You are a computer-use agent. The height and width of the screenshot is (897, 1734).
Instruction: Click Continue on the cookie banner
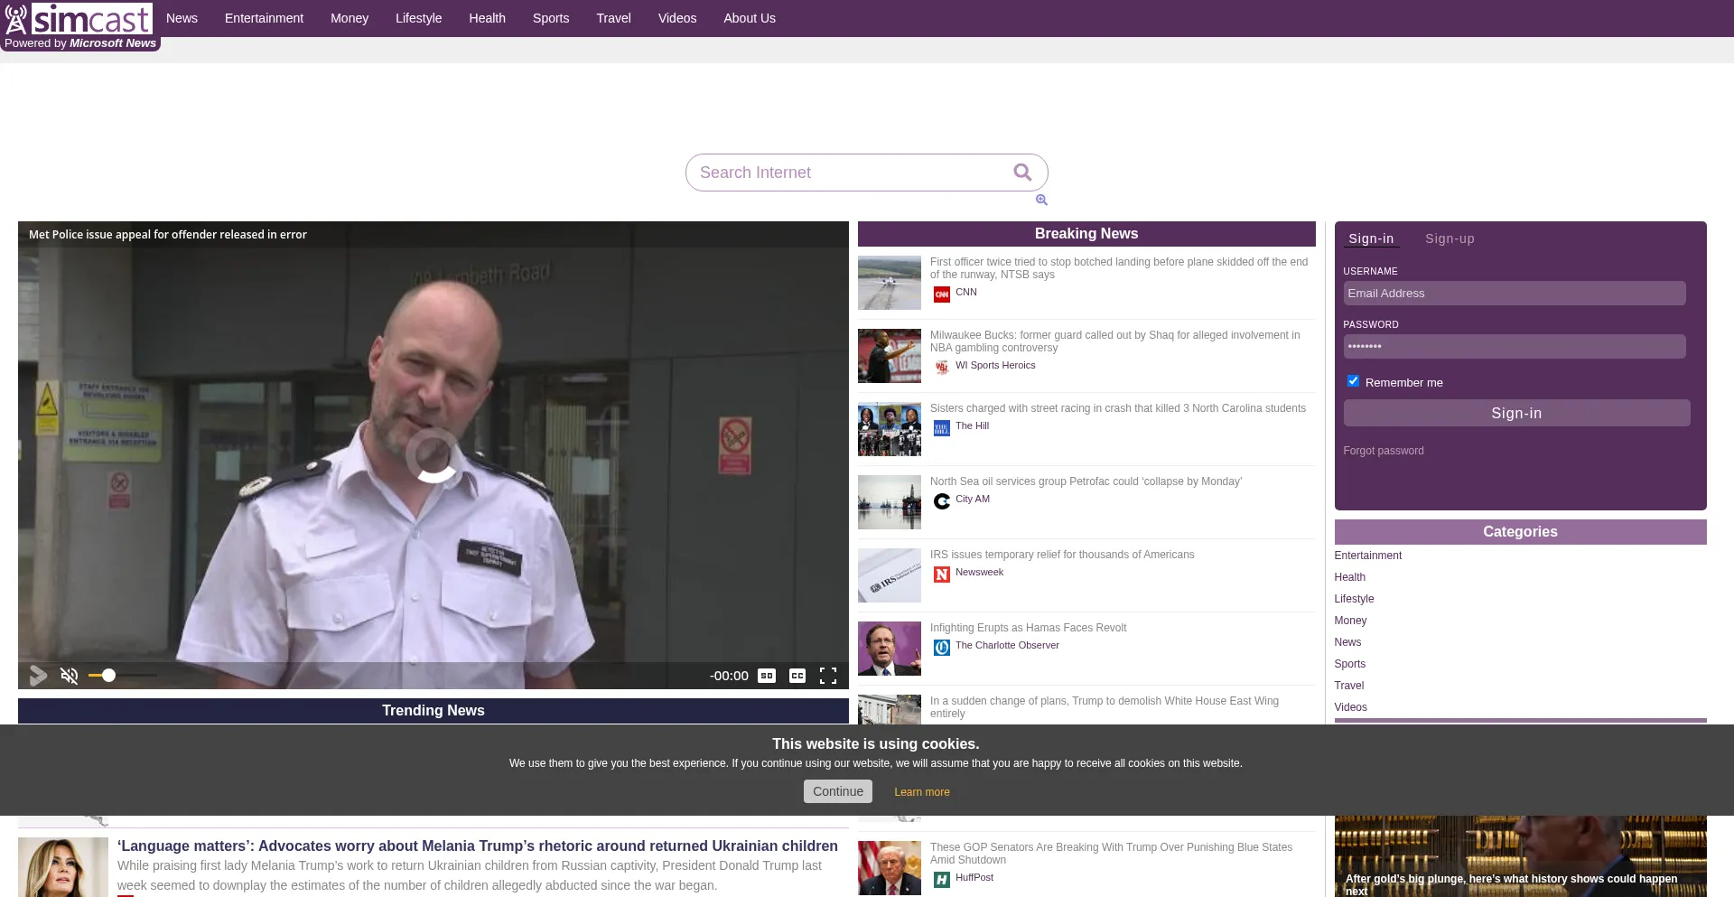837,791
